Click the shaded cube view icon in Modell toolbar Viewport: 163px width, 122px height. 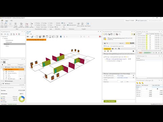coord(40,37)
